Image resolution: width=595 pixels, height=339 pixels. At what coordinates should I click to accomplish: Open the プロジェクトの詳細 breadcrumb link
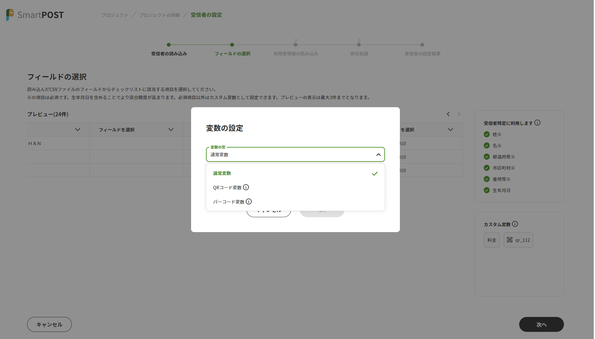click(x=159, y=15)
